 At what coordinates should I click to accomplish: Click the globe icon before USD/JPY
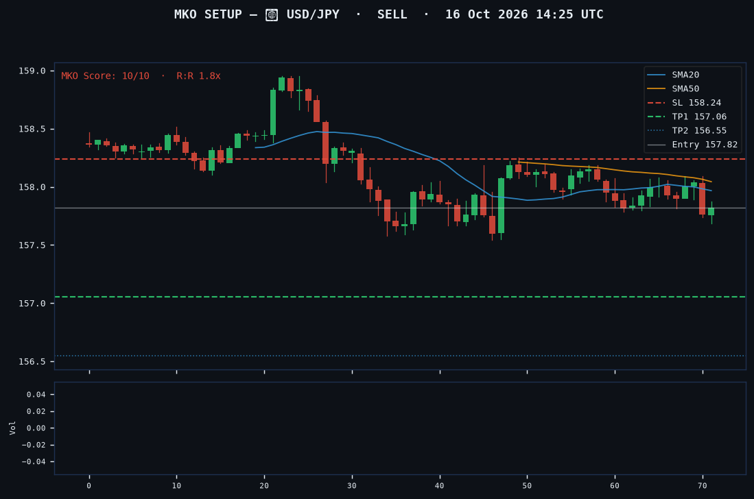click(272, 15)
